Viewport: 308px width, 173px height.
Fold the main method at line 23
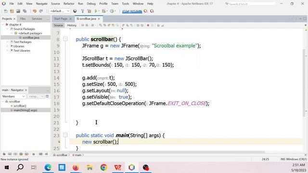tap(65, 135)
